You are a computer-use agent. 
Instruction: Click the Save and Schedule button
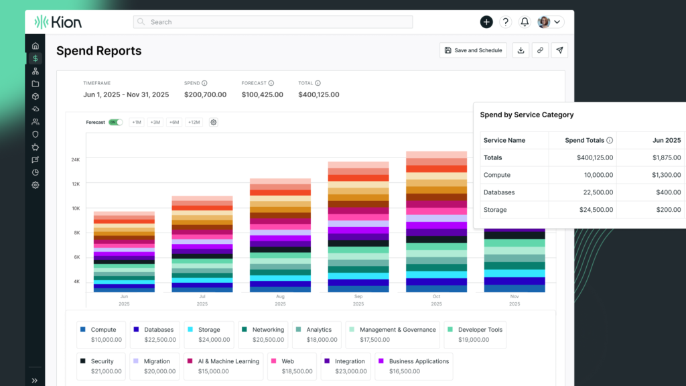[x=473, y=50]
